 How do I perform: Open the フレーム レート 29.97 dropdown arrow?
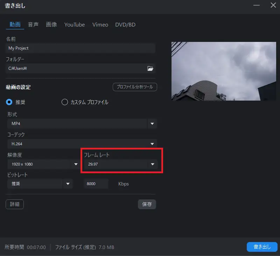pos(153,164)
